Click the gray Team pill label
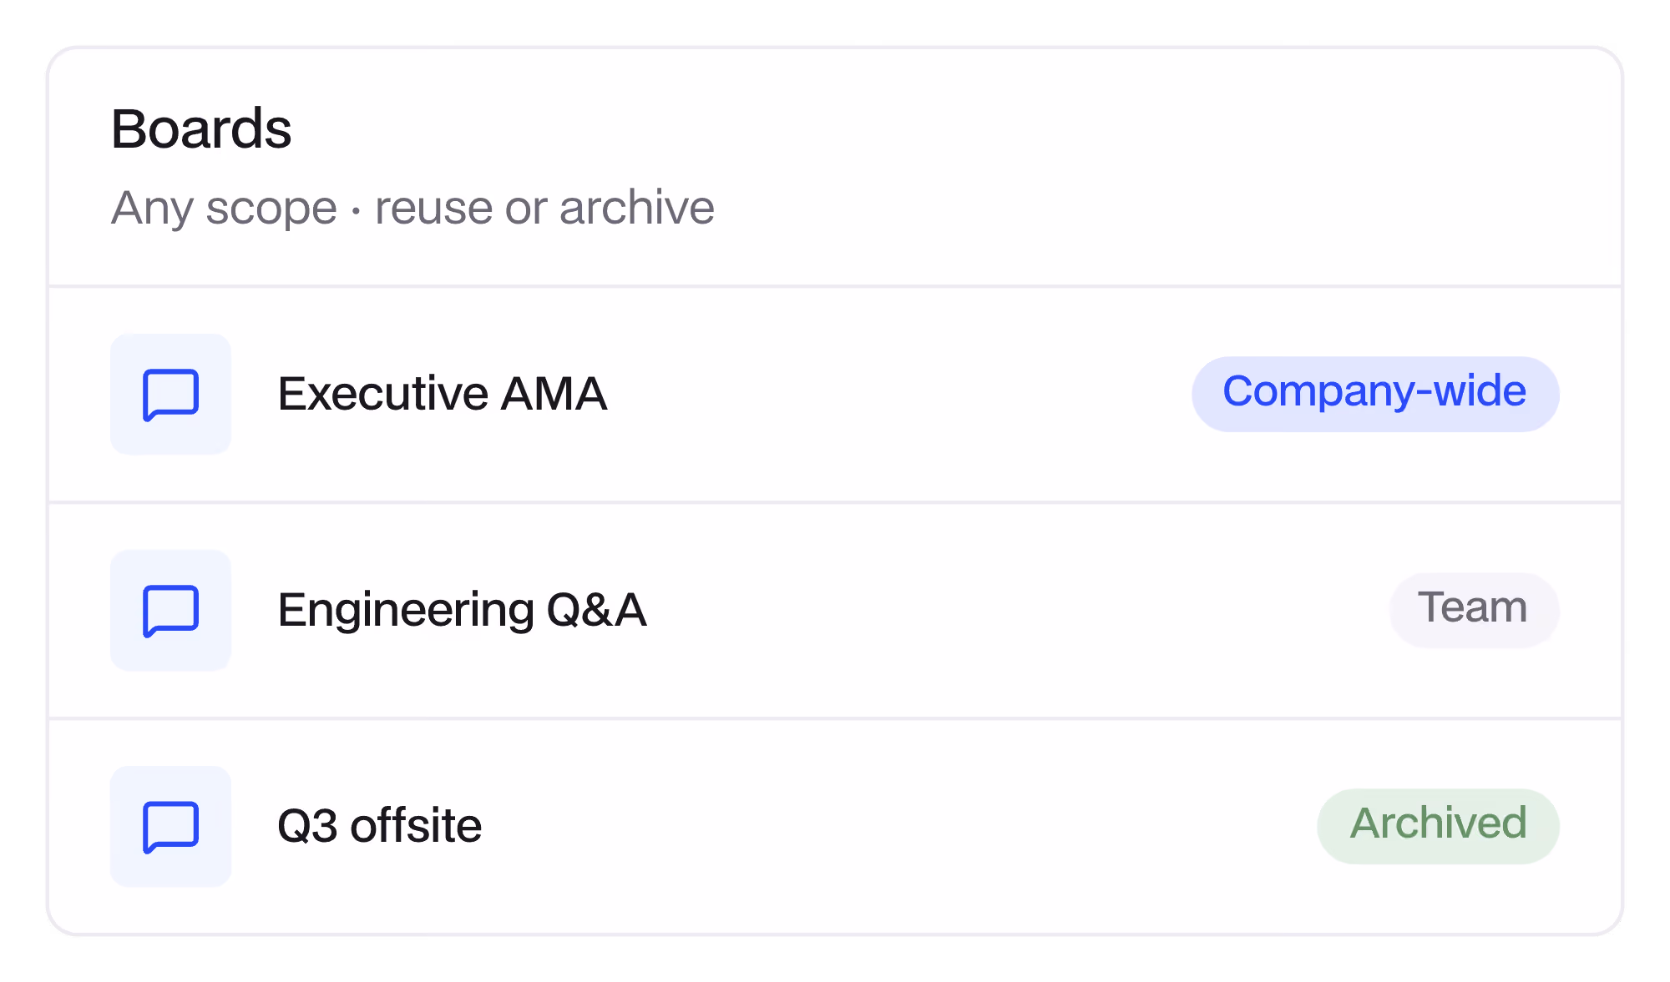Screen dimensions: 1670x982 (x=1474, y=610)
